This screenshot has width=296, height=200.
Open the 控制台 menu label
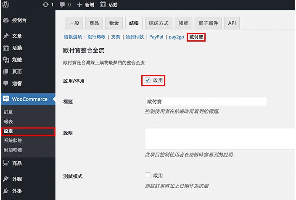click(x=19, y=20)
